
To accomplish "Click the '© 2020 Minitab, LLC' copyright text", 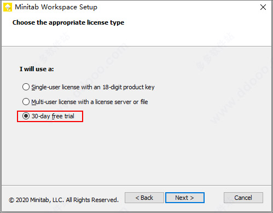I will [x=63, y=200].
